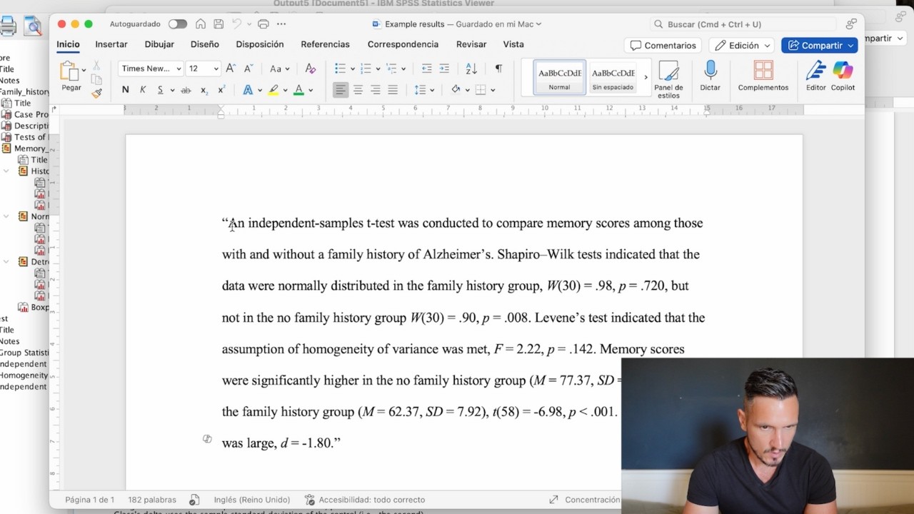The height and width of the screenshot is (514, 914).
Task: Open the font size 12 dropdown
Action: coord(216,69)
